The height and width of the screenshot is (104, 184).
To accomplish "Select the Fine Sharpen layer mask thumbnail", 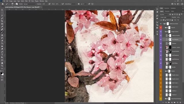I will click(170, 40).
